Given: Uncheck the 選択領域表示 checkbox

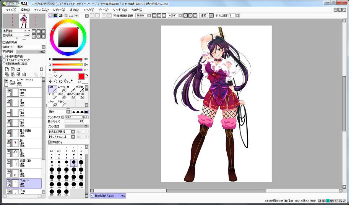Looking at the screenshot, I should 114,16.
